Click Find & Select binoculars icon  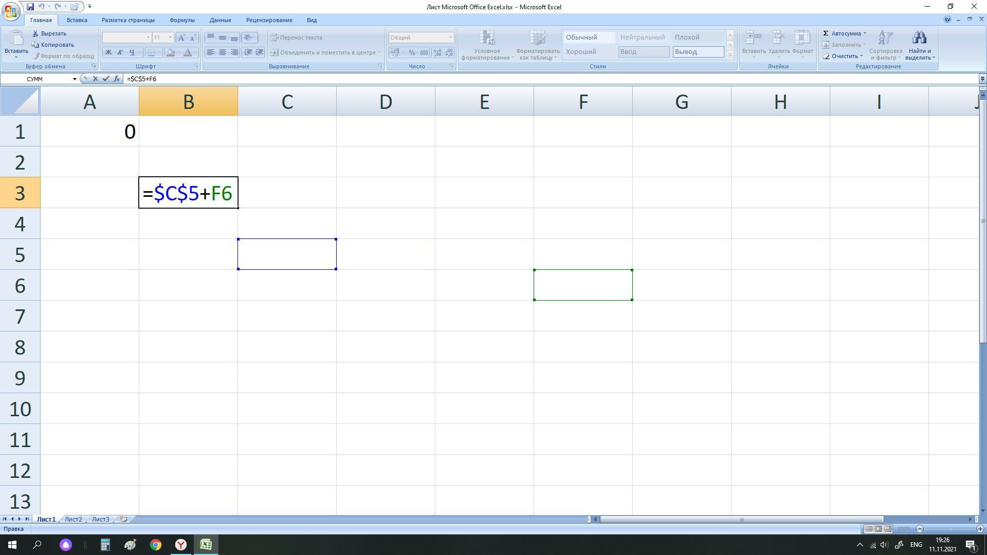click(x=919, y=38)
